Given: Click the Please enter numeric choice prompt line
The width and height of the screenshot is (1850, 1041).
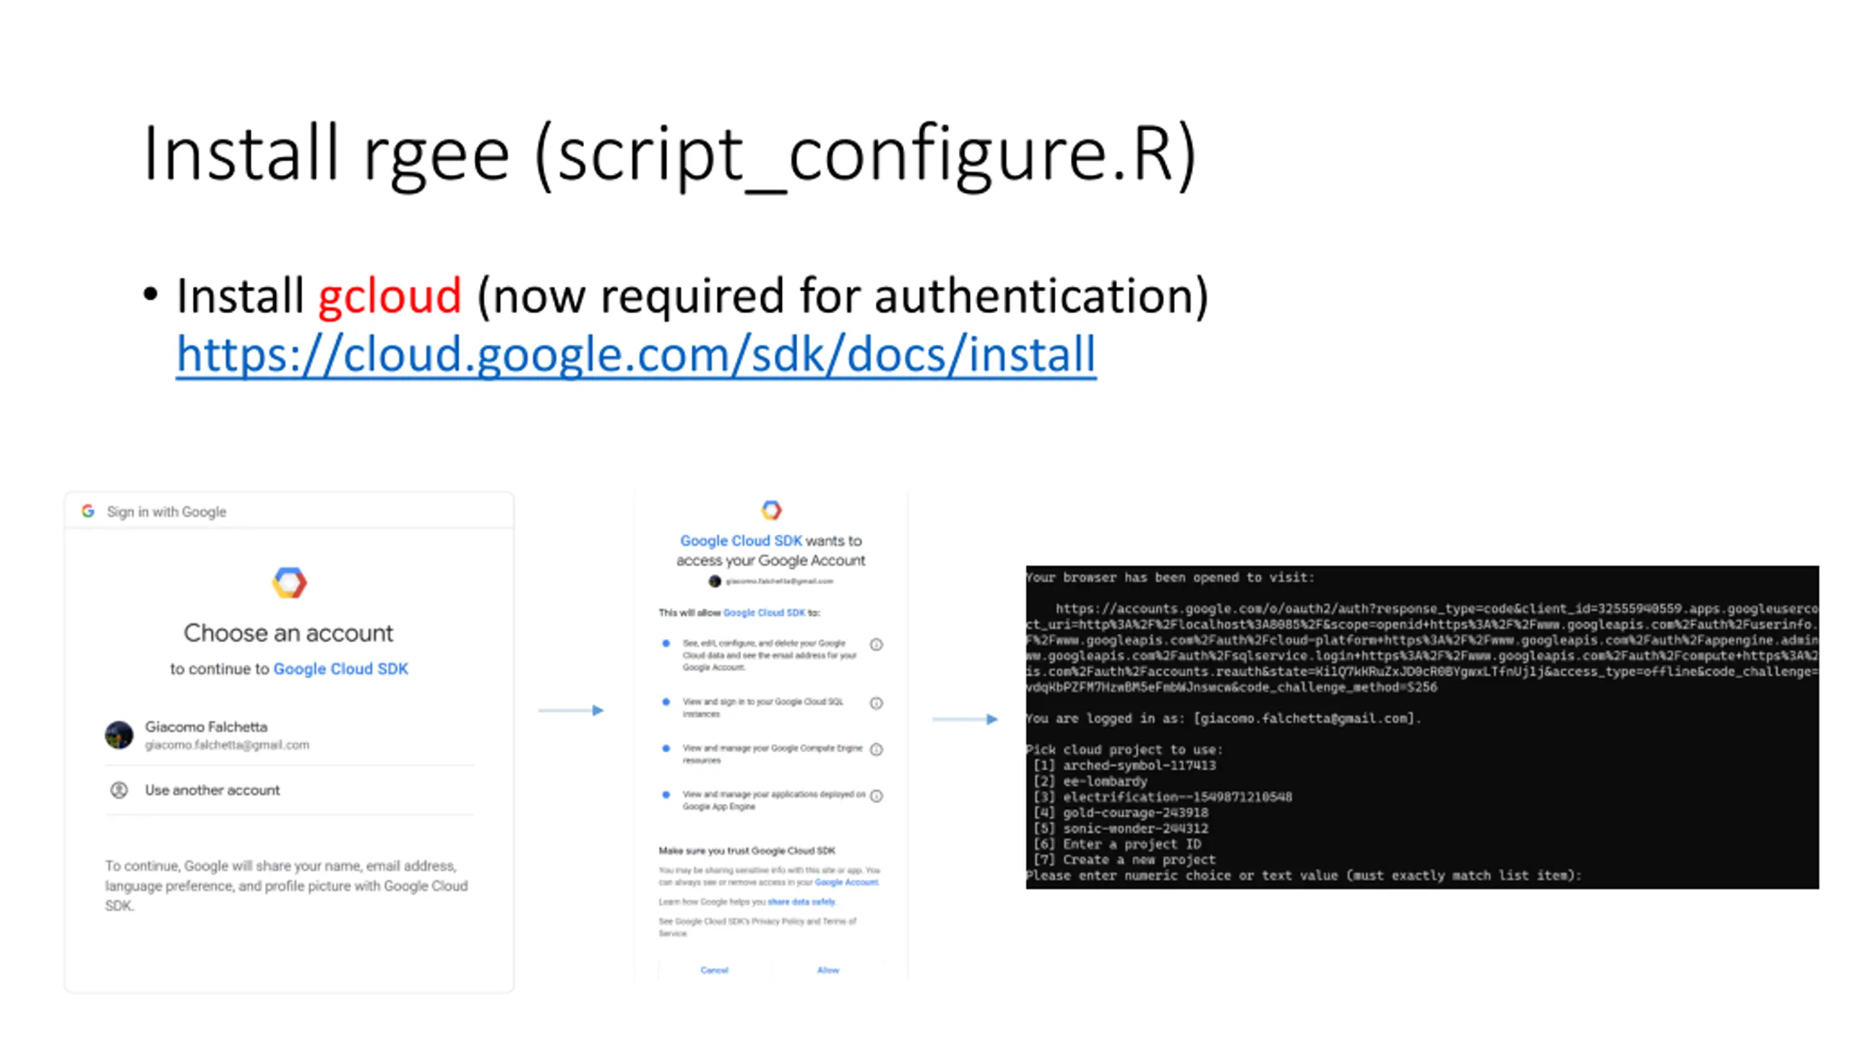Looking at the screenshot, I should [1304, 876].
